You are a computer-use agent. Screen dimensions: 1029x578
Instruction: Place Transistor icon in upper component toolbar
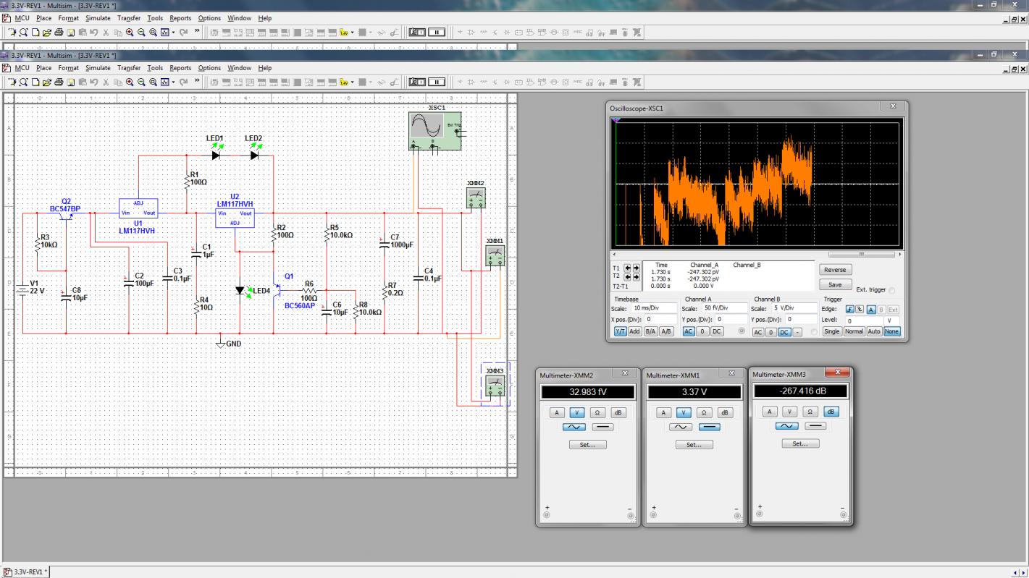(495, 32)
